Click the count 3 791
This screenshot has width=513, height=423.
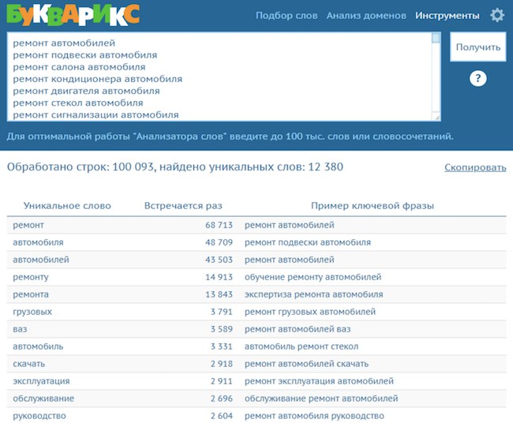pos(222,312)
